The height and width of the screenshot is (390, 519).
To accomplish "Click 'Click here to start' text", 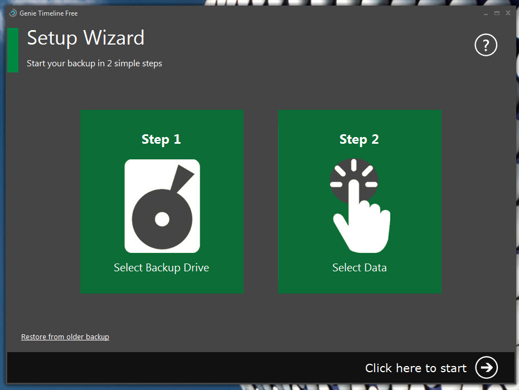I will [x=416, y=368].
